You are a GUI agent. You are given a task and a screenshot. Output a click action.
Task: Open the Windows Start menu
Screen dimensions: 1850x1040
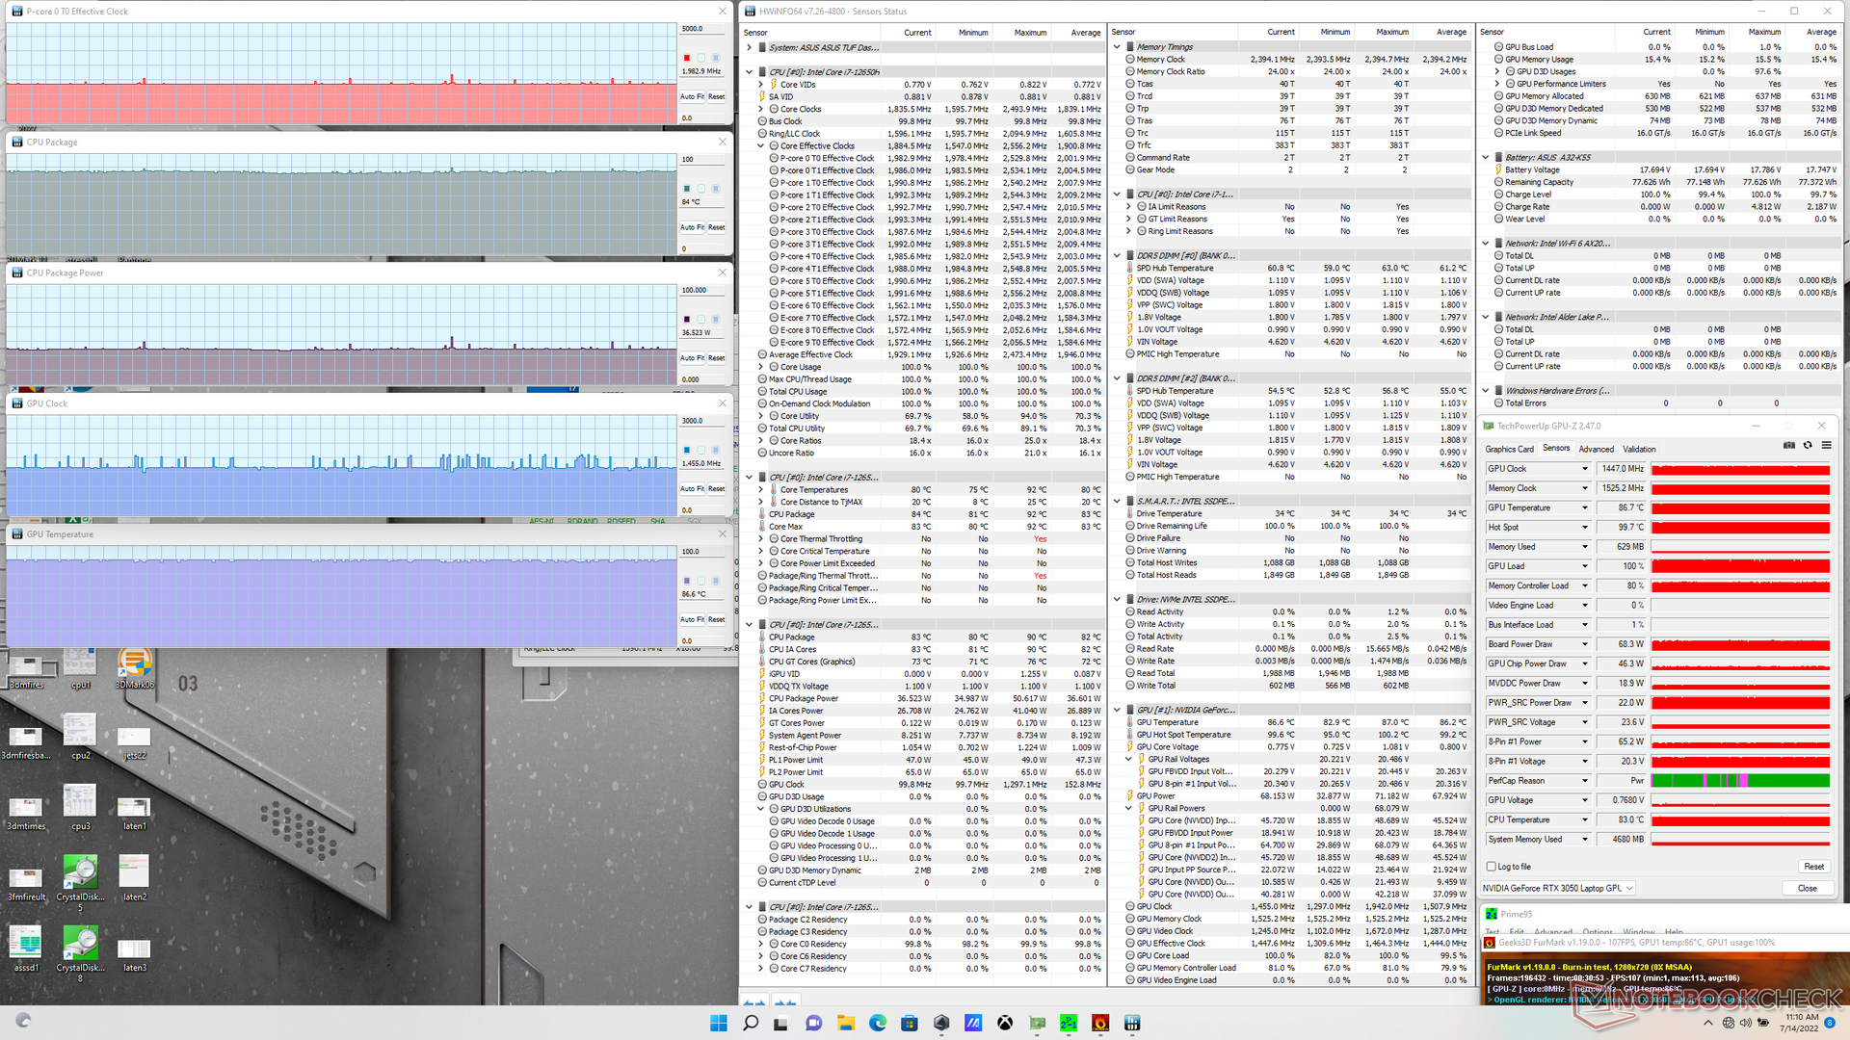pyautogui.click(x=719, y=1023)
